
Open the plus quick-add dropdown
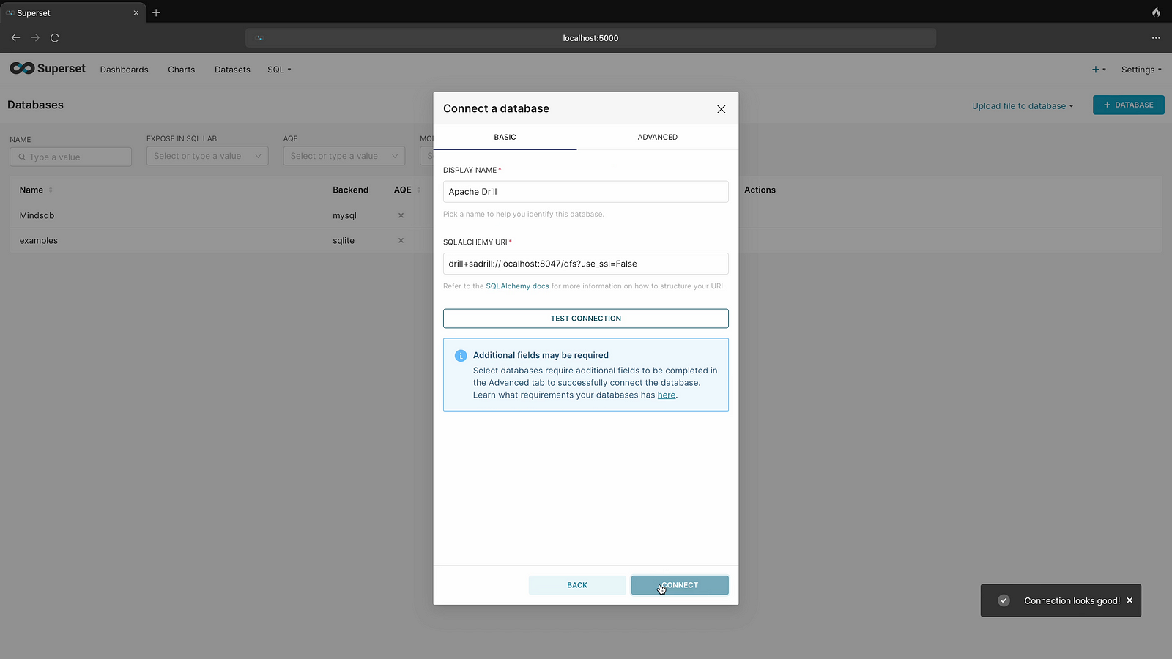coord(1099,70)
